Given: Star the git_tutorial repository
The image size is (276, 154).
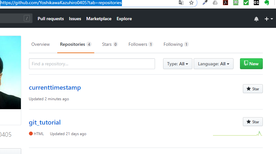Looking at the screenshot, I should (x=253, y=122).
